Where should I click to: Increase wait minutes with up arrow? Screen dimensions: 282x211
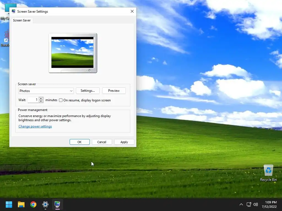pos(41,99)
